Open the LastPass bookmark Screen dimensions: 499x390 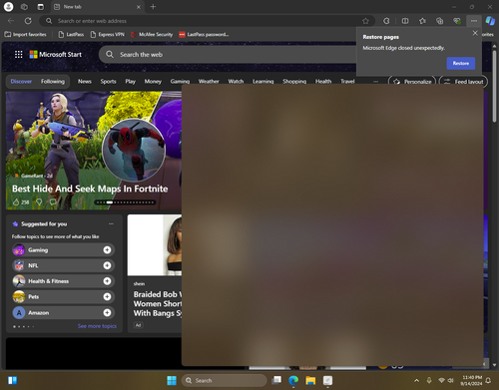point(71,34)
